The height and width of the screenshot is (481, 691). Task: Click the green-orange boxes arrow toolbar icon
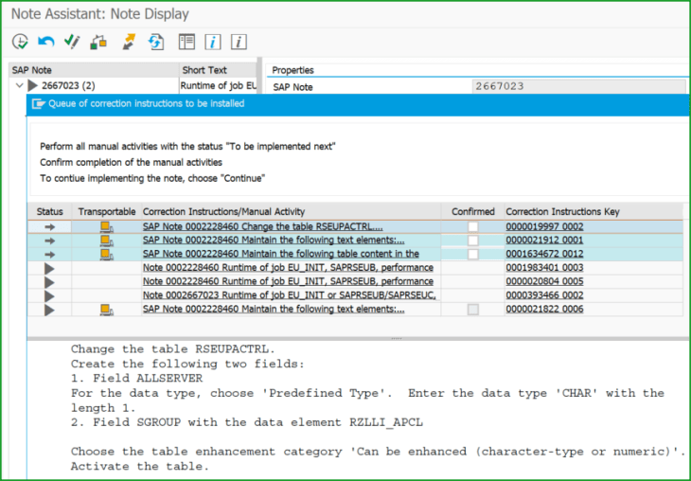pyautogui.click(x=98, y=43)
